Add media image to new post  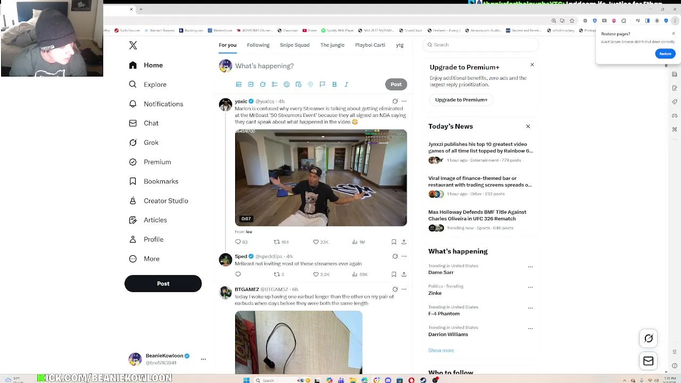point(238,85)
